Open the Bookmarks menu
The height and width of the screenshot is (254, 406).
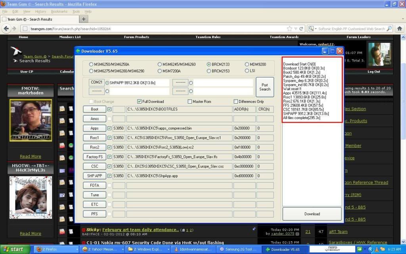click(59, 12)
